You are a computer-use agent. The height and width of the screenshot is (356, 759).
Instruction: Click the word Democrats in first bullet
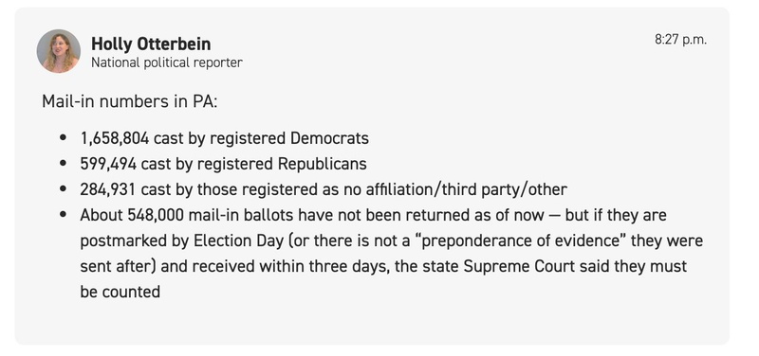[x=329, y=138]
